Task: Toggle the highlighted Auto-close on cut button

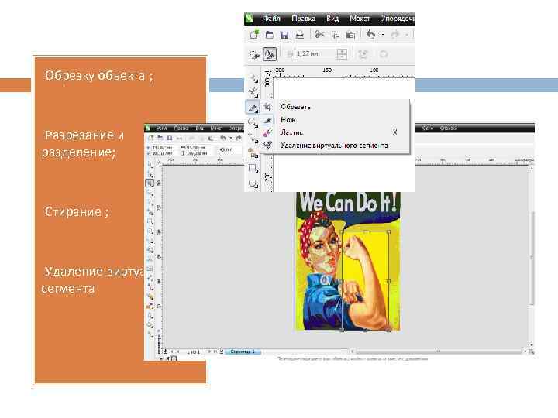Action: (x=270, y=54)
